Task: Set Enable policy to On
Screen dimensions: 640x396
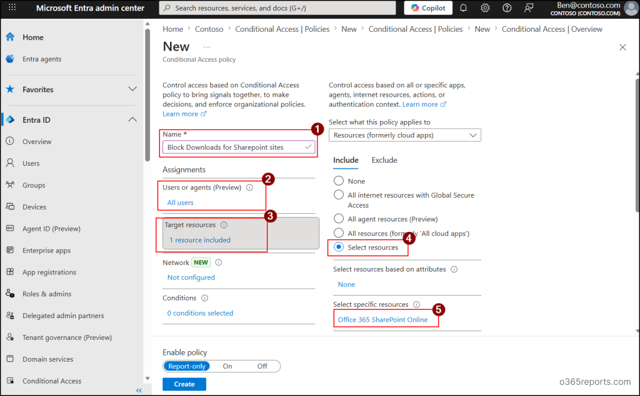Action: [x=227, y=366]
